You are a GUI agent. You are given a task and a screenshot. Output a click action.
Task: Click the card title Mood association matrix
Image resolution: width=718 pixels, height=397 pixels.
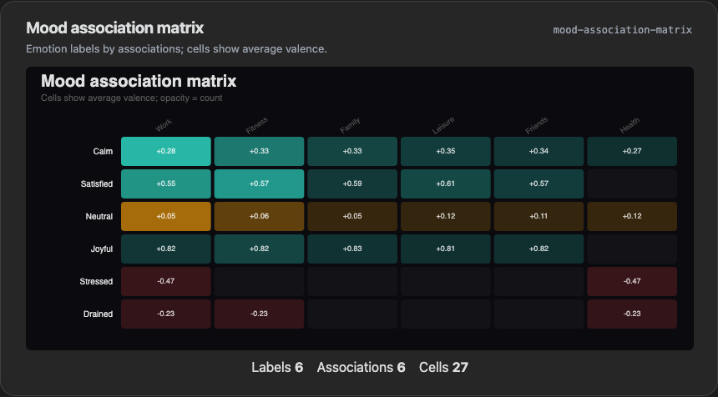point(115,28)
